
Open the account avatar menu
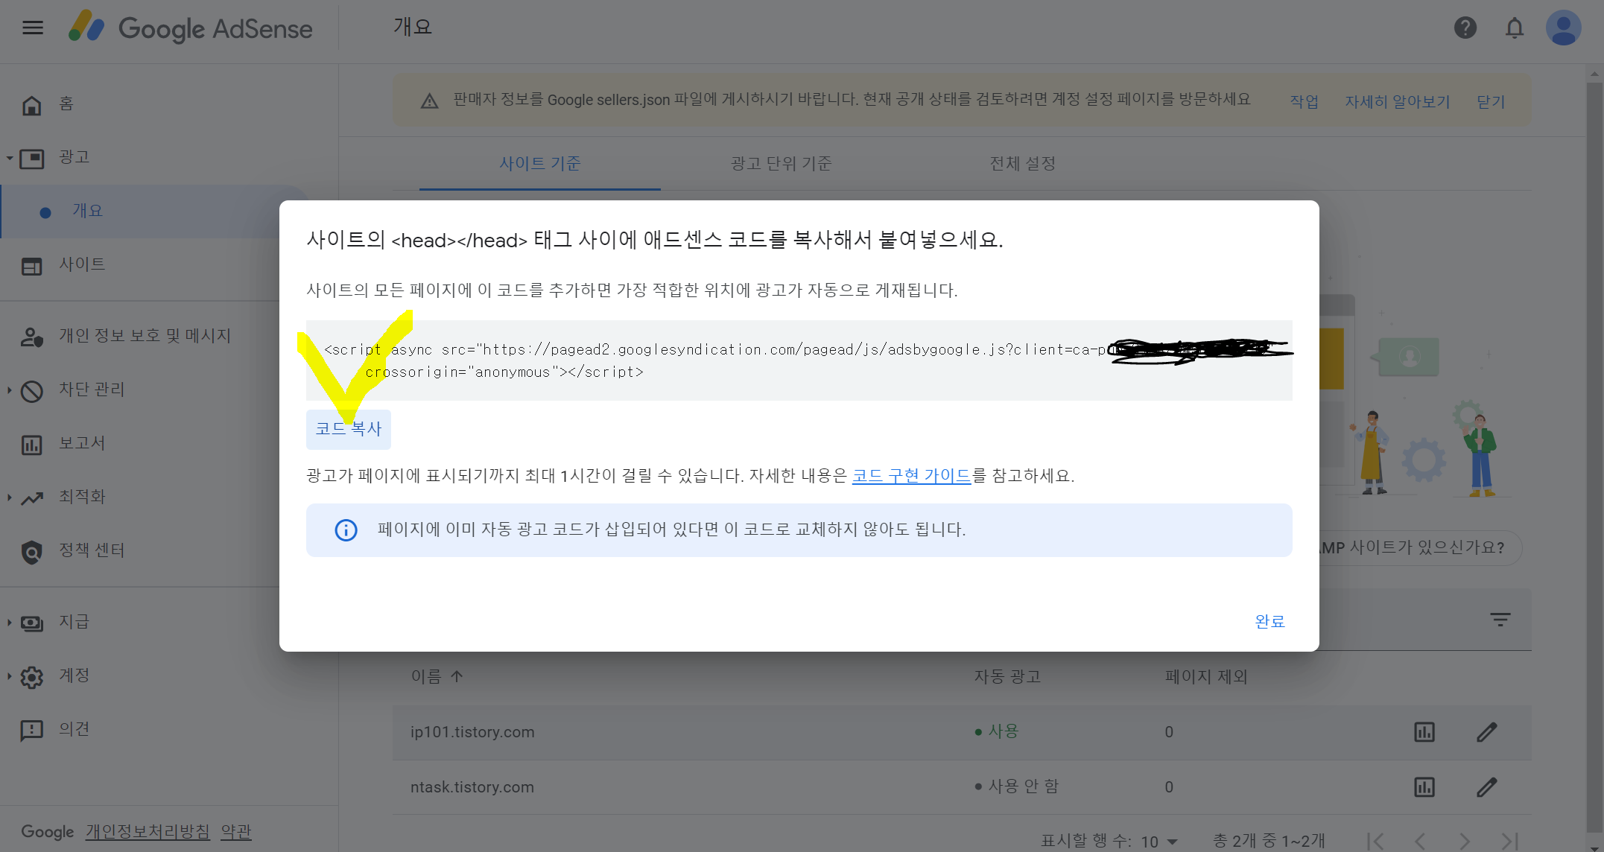1563,28
